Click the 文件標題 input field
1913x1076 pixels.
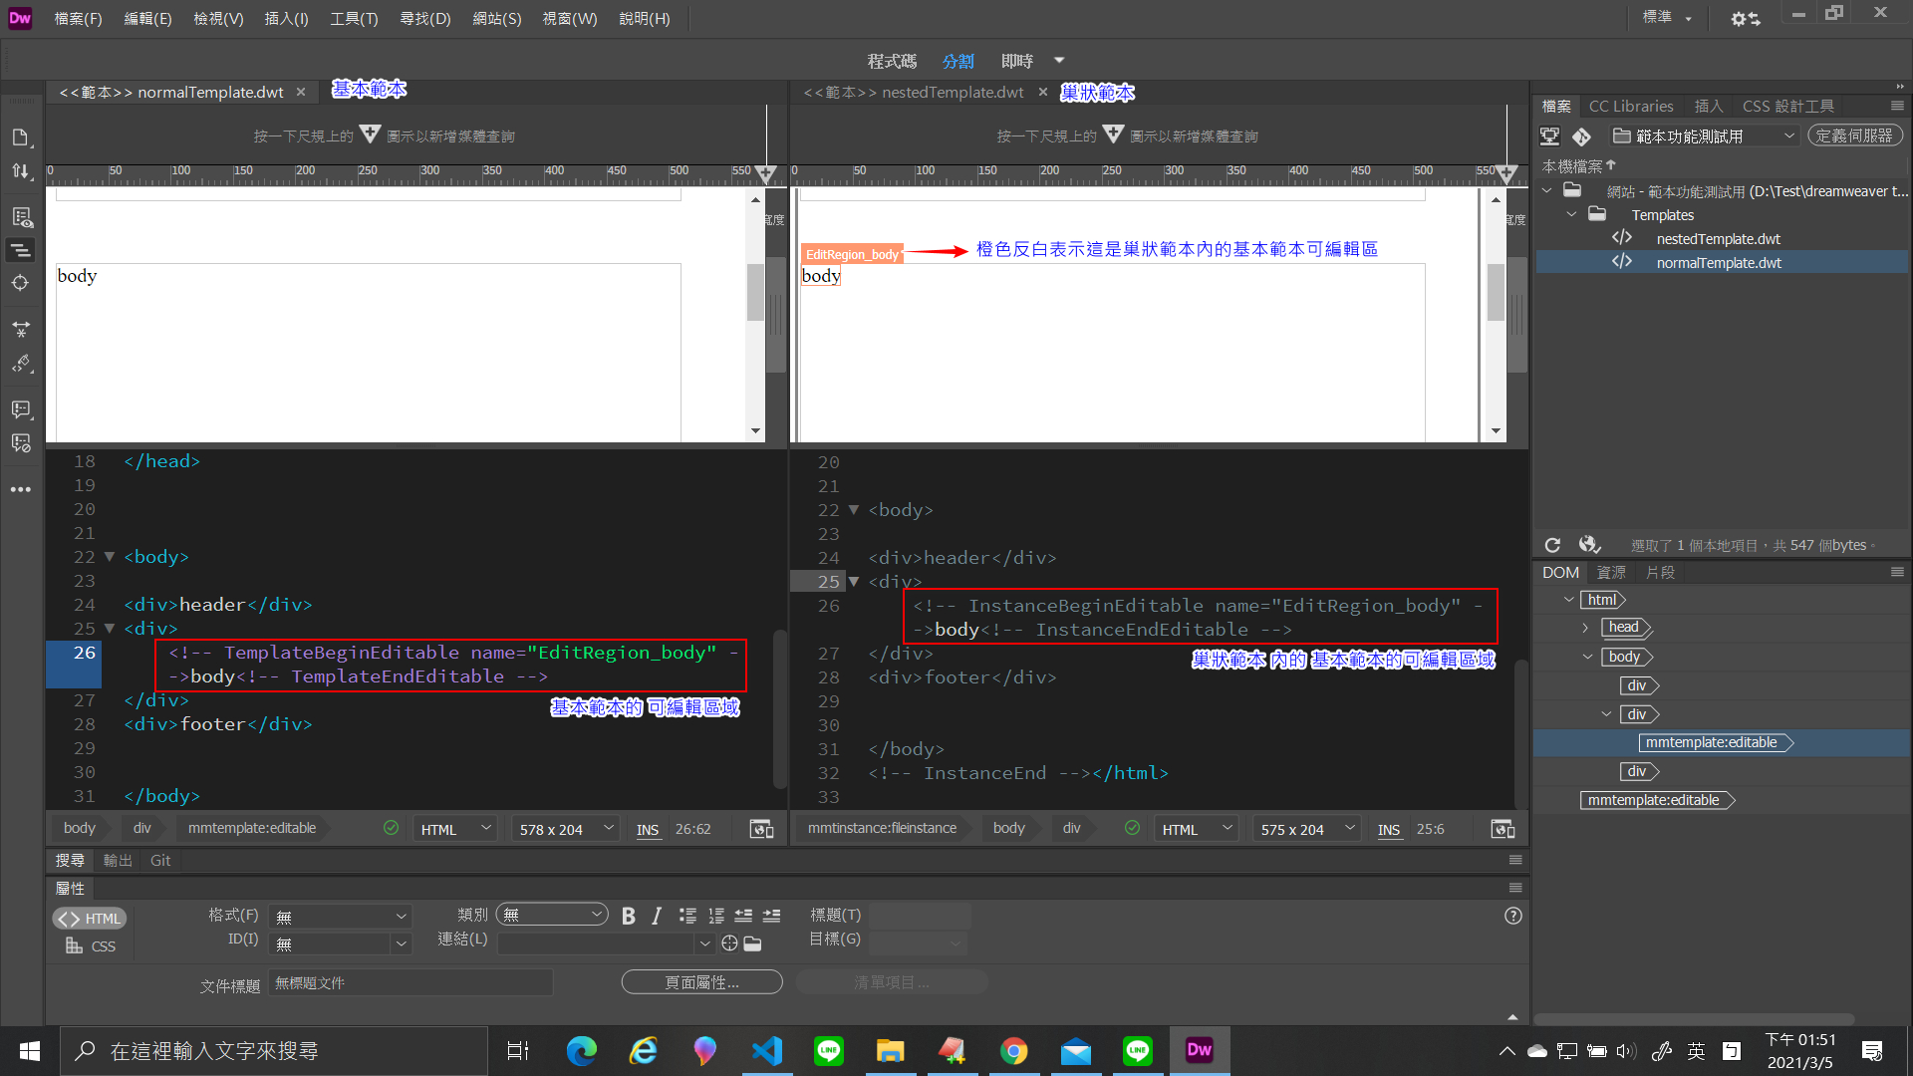[x=410, y=983]
